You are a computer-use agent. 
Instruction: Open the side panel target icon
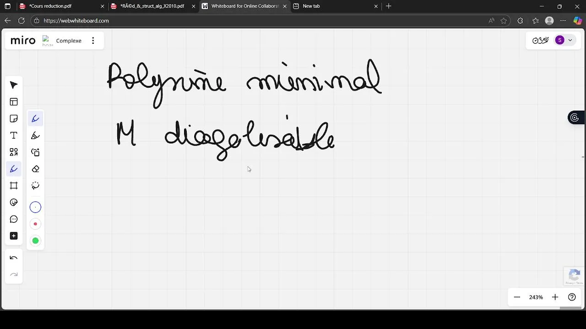click(575, 118)
